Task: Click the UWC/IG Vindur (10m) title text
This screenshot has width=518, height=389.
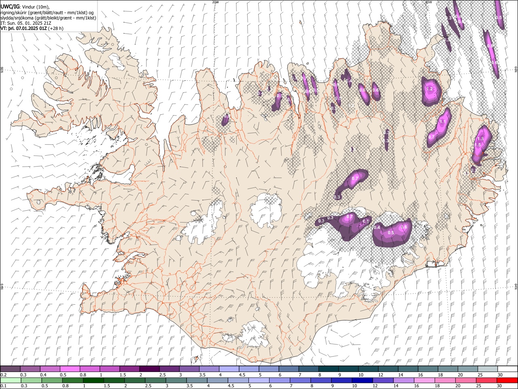Action: coord(25,7)
